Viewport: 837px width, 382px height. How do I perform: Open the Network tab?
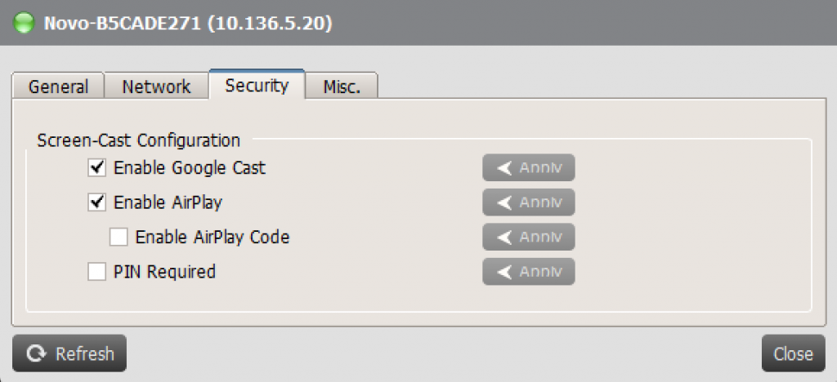pos(156,86)
